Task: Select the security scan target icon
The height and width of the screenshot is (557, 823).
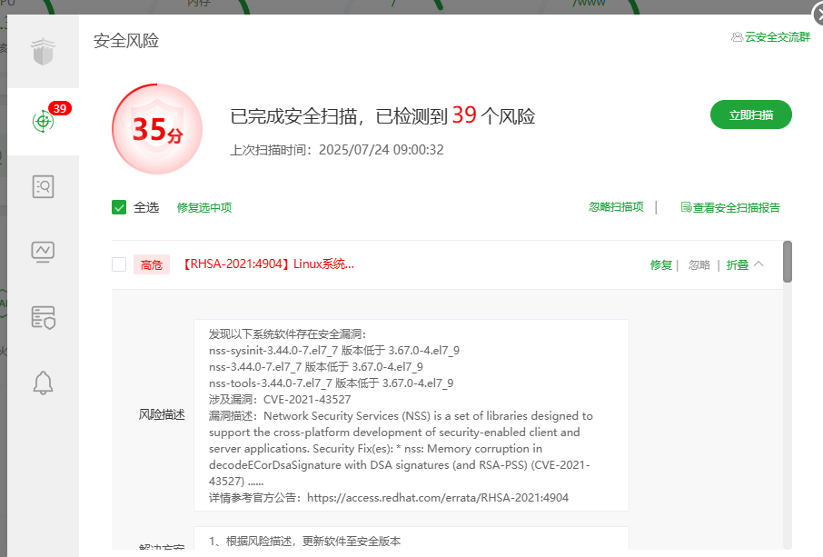Action: (x=43, y=121)
